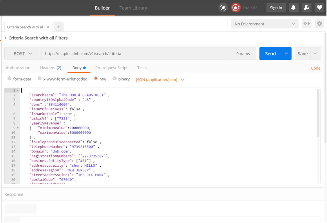
Task: Click the Code link
Action: click(316, 68)
